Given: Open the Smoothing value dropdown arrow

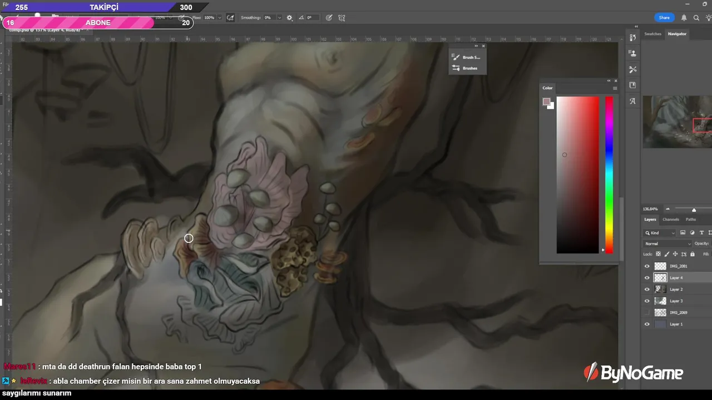Looking at the screenshot, I should pos(279,18).
